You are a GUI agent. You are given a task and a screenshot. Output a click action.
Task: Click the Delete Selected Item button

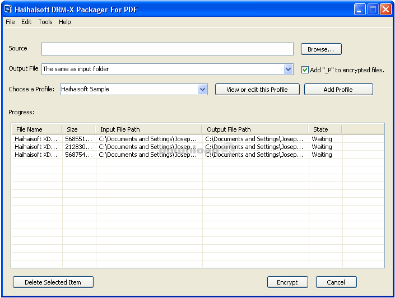tap(53, 282)
